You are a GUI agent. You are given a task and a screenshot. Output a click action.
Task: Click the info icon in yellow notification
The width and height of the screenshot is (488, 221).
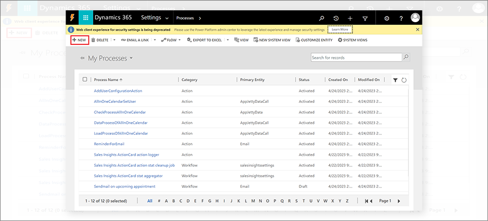coord(71,30)
